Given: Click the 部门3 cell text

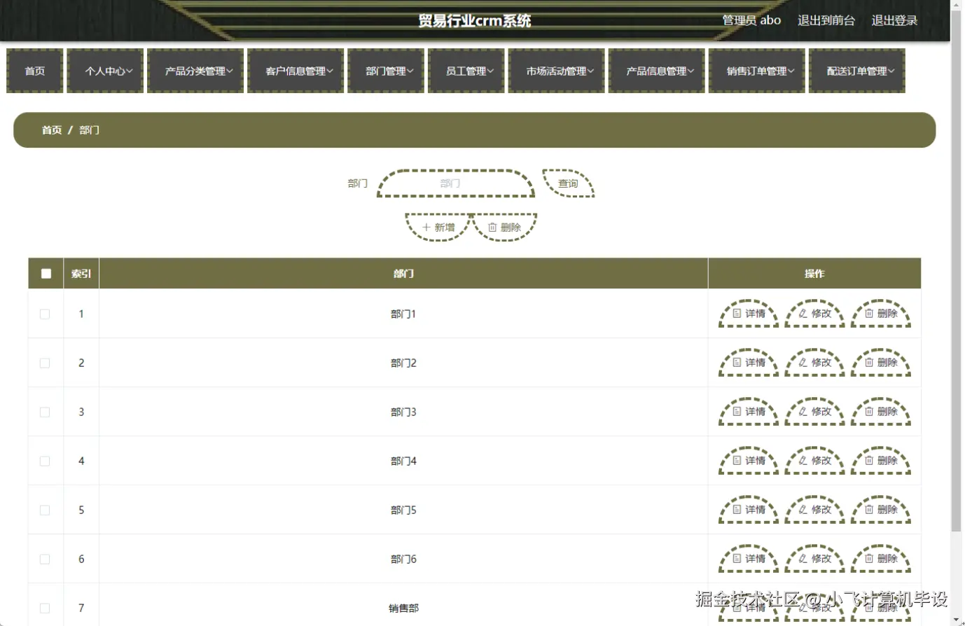Looking at the screenshot, I should 403,412.
